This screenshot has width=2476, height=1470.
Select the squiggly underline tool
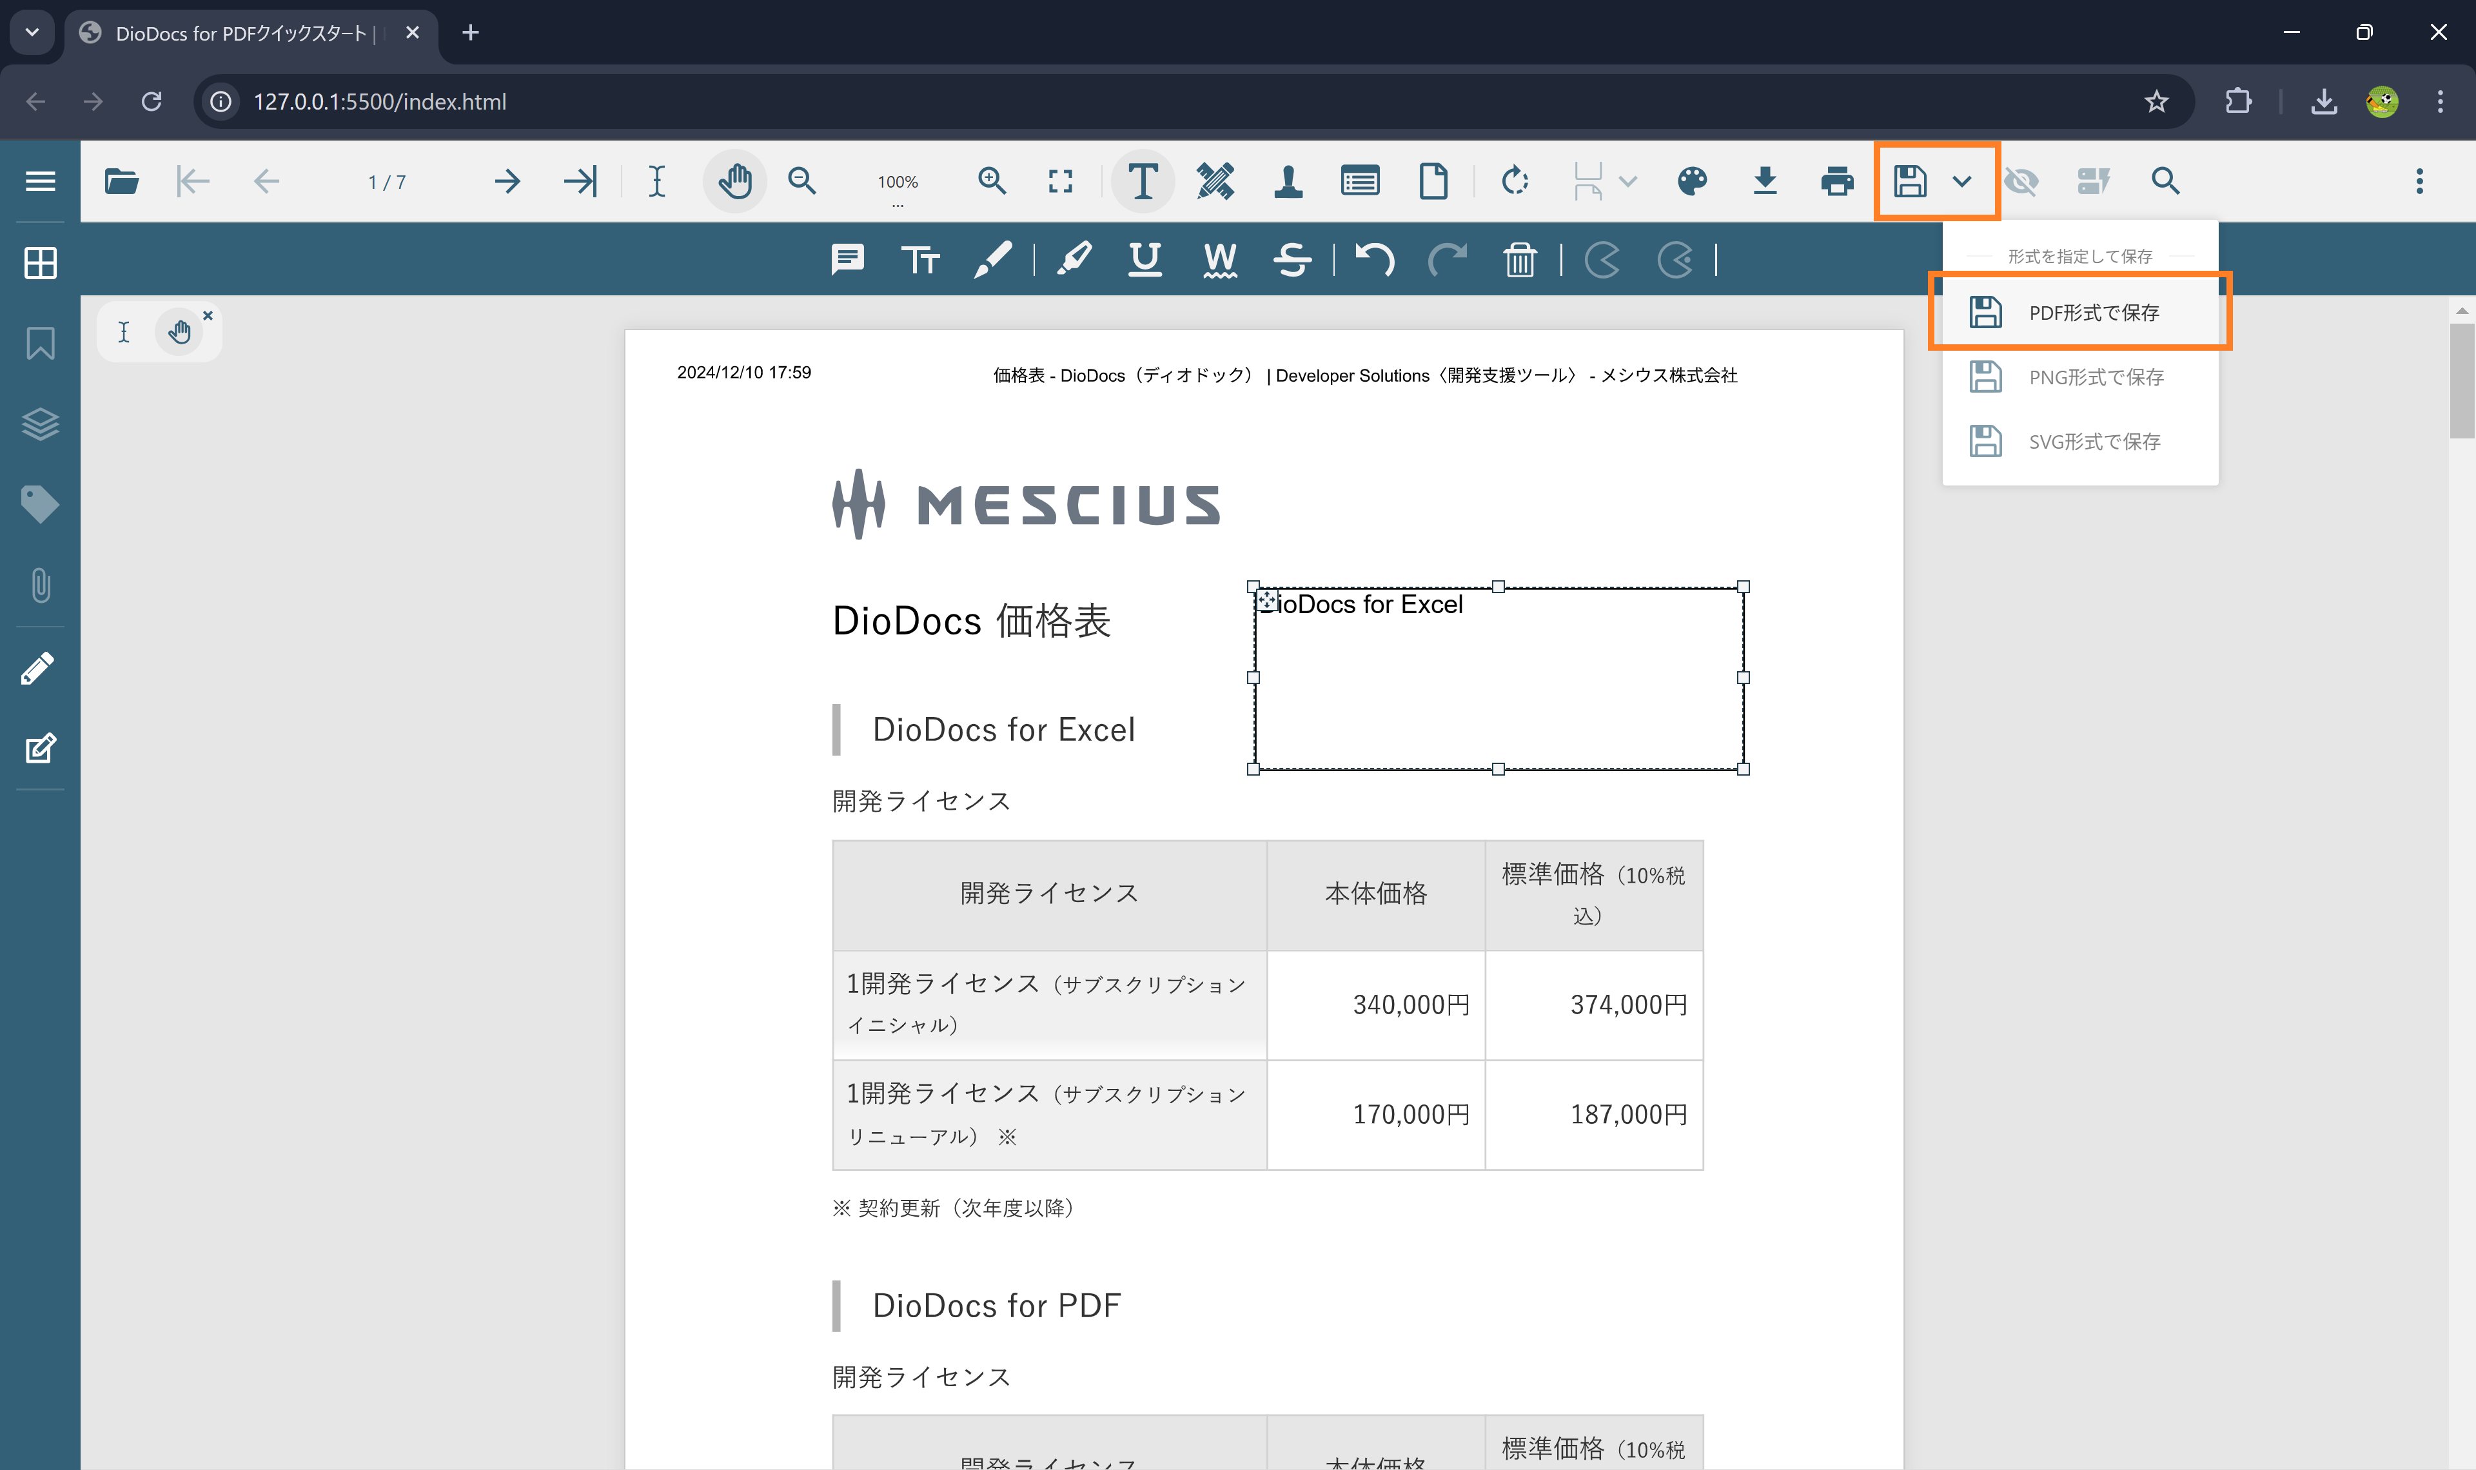[1220, 260]
